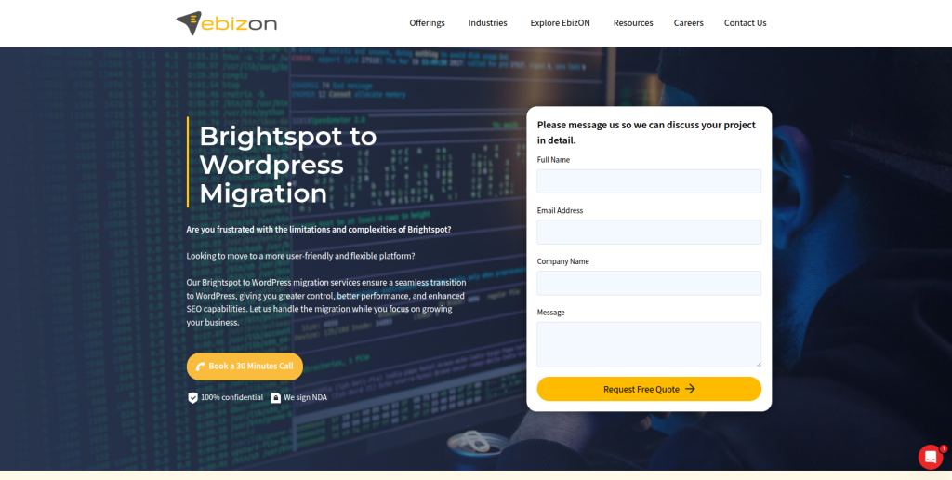Click the text '100% confidential'

[x=231, y=398]
